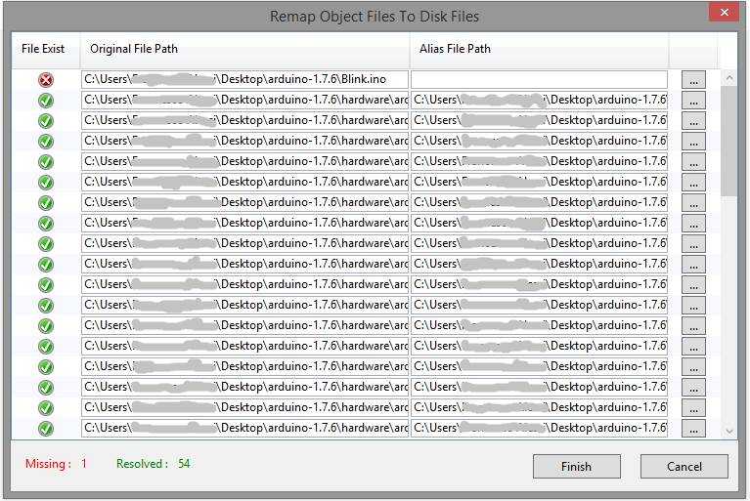Viewport: 750px width, 501px height.
Task: Click the red missing-file icon for Blink.ino
Action: click(46, 80)
